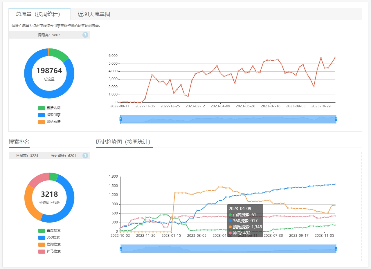Select the 总流量（按周统计）tab
The width and height of the screenshot is (371, 269).
click(38, 14)
